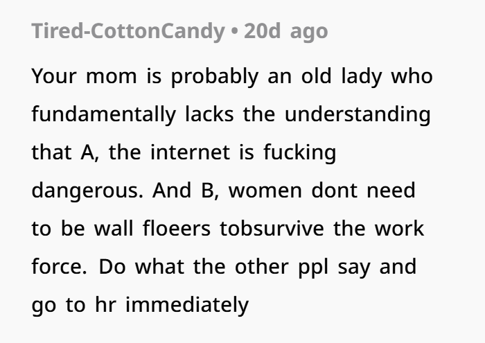Screen dimensions: 485x343
Task: Open the Tired-CottonCandy user profile
Action: [127, 31]
